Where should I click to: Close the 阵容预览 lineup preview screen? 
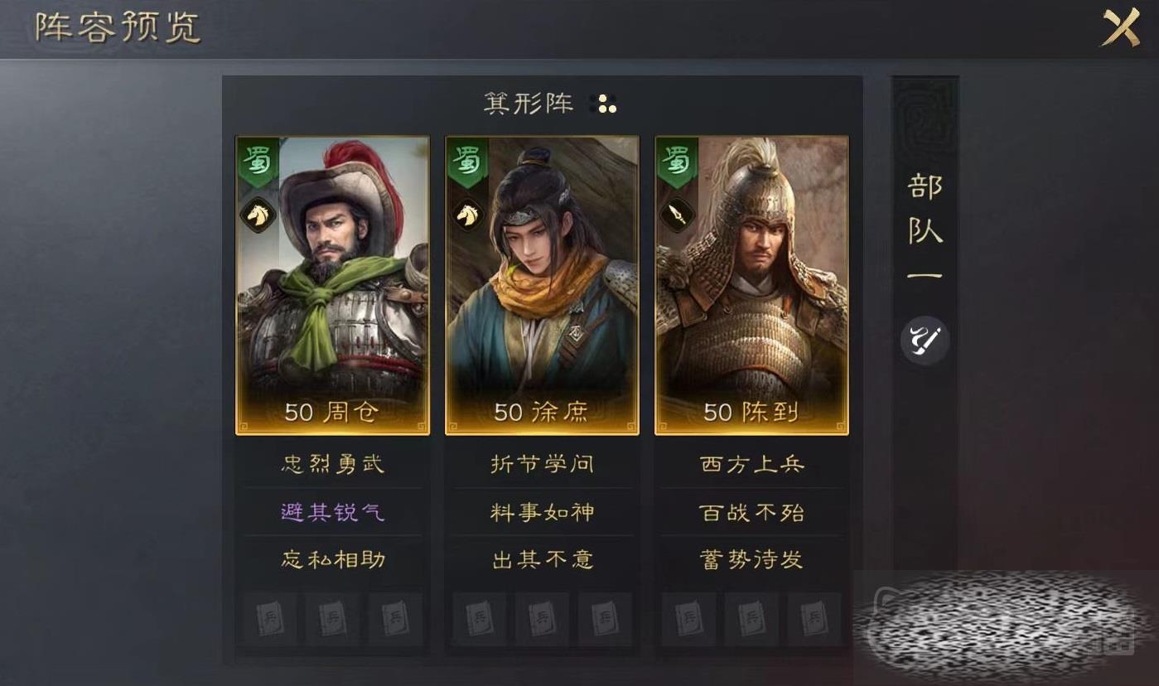click(x=1120, y=27)
